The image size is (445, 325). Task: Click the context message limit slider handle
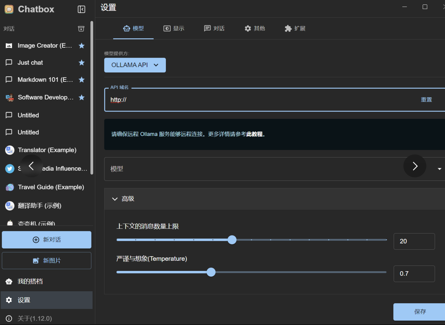(x=232, y=240)
